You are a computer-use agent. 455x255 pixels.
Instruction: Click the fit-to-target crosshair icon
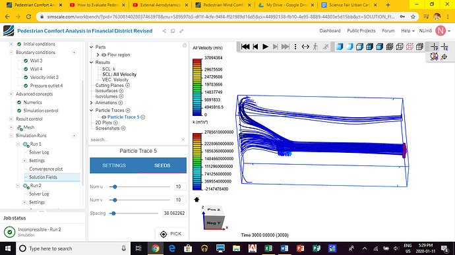444,57
